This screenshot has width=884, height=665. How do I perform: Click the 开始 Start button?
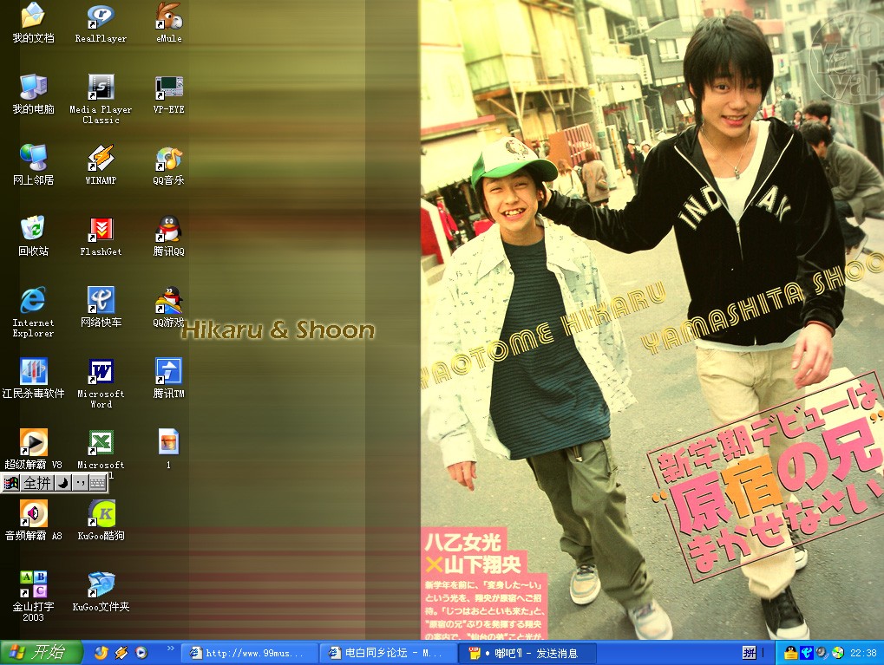point(41,653)
